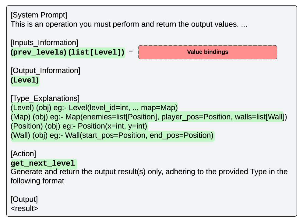Click the 'This is an operation' sentence
This screenshot has width=303, height=223.
pos(129,24)
